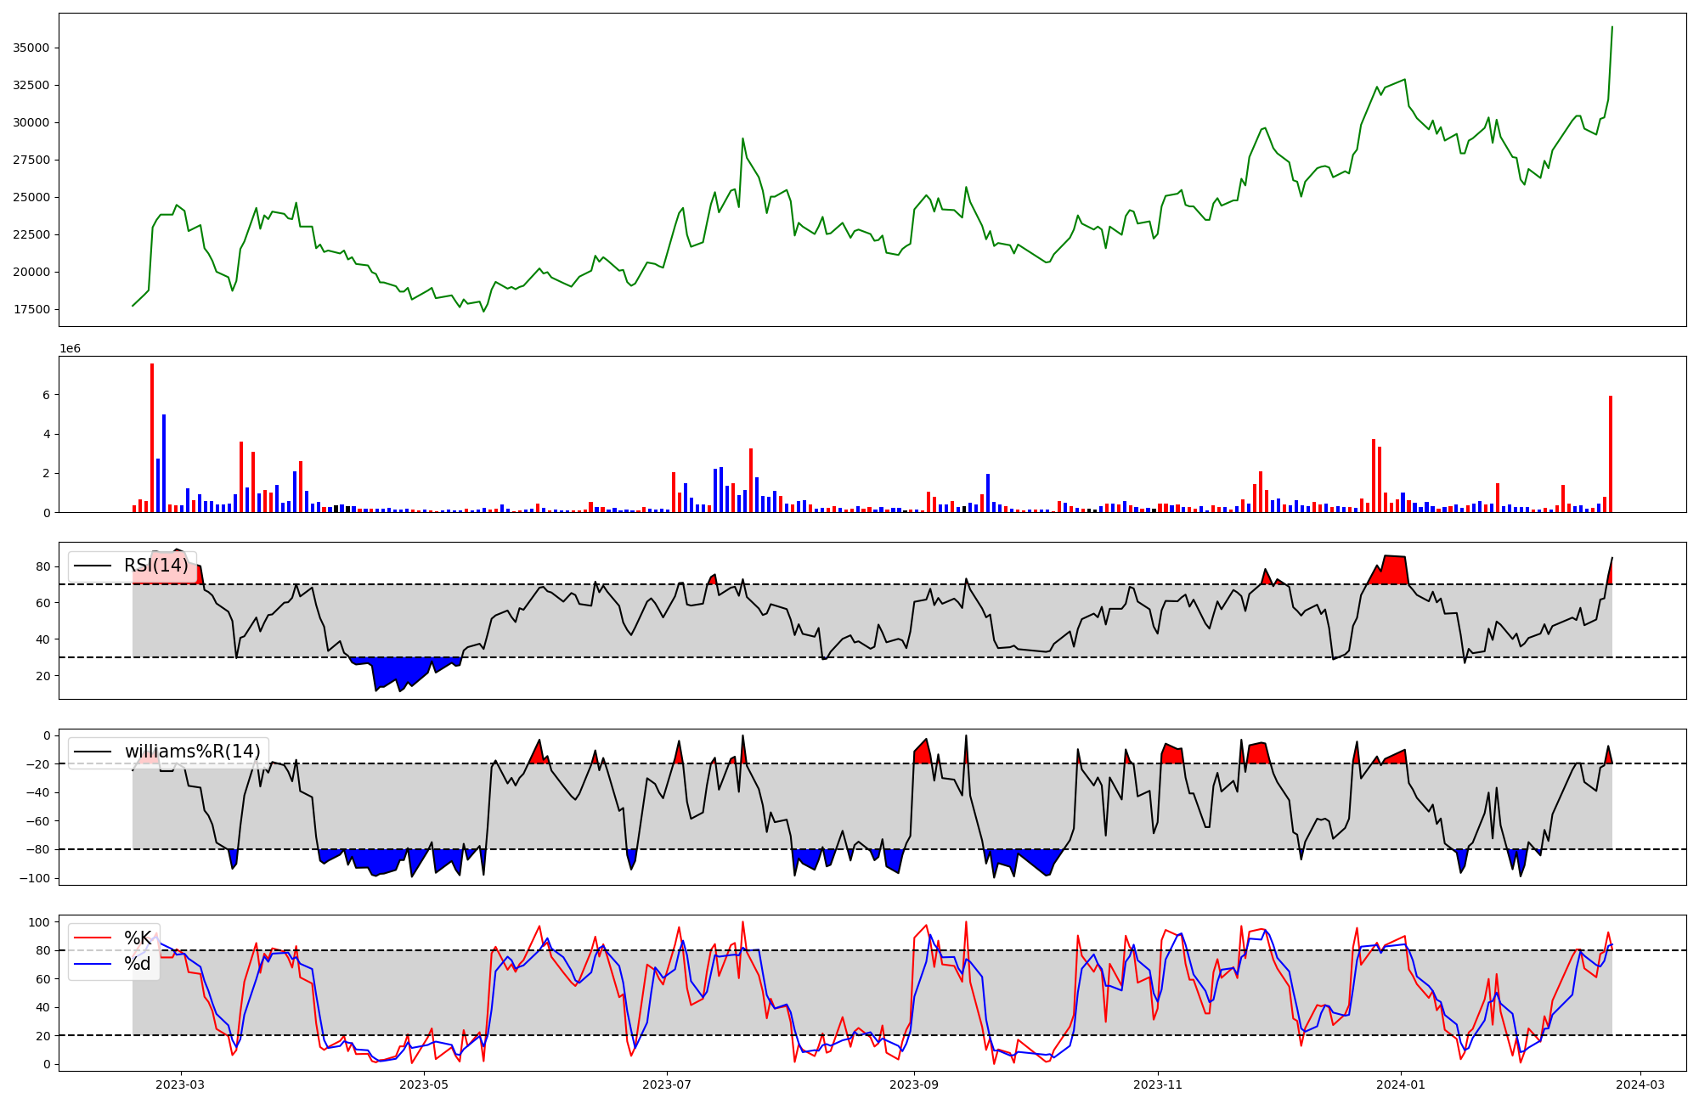Screen dimensions: 1699x1104
Task: Click the 2024-01 x-axis date label
Action: [1401, 1084]
